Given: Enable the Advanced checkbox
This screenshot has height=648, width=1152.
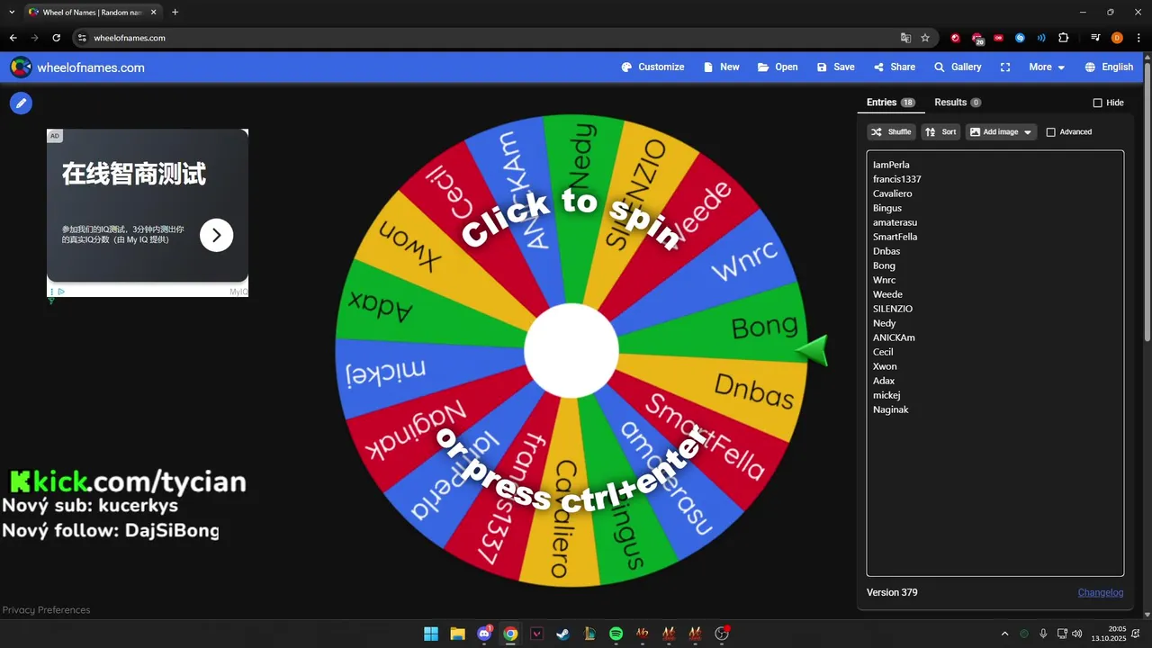Looking at the screenshot, I should pyautogui.click(x=1050, y=132).
